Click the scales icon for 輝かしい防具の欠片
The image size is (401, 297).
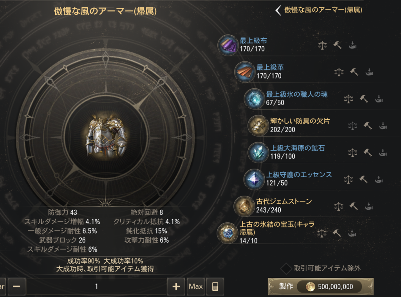pos(353,126)
